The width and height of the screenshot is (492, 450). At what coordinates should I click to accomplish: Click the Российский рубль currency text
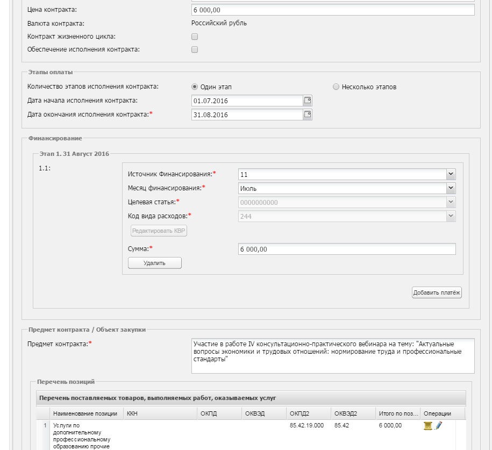[219, 23]
